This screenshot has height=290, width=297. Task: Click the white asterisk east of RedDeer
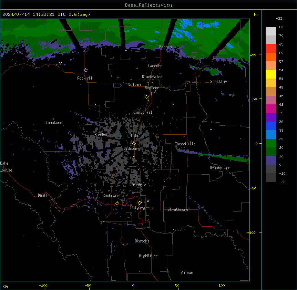click(173, 104)
